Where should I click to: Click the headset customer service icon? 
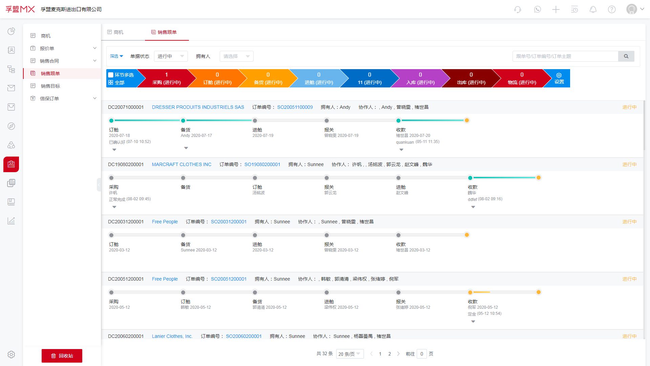(517, 9)
